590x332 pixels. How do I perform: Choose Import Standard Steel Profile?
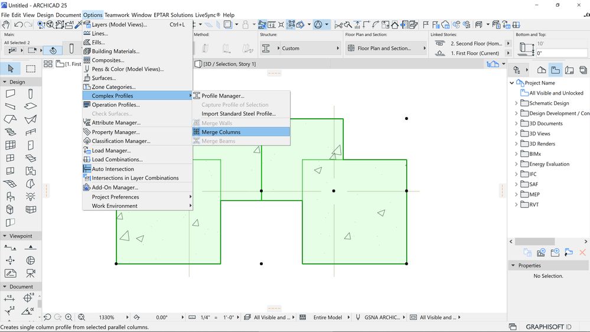241,113
